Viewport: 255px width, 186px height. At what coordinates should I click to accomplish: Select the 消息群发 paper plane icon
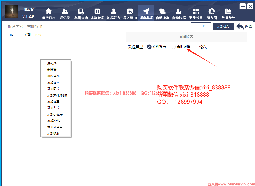tap(146, 11)
